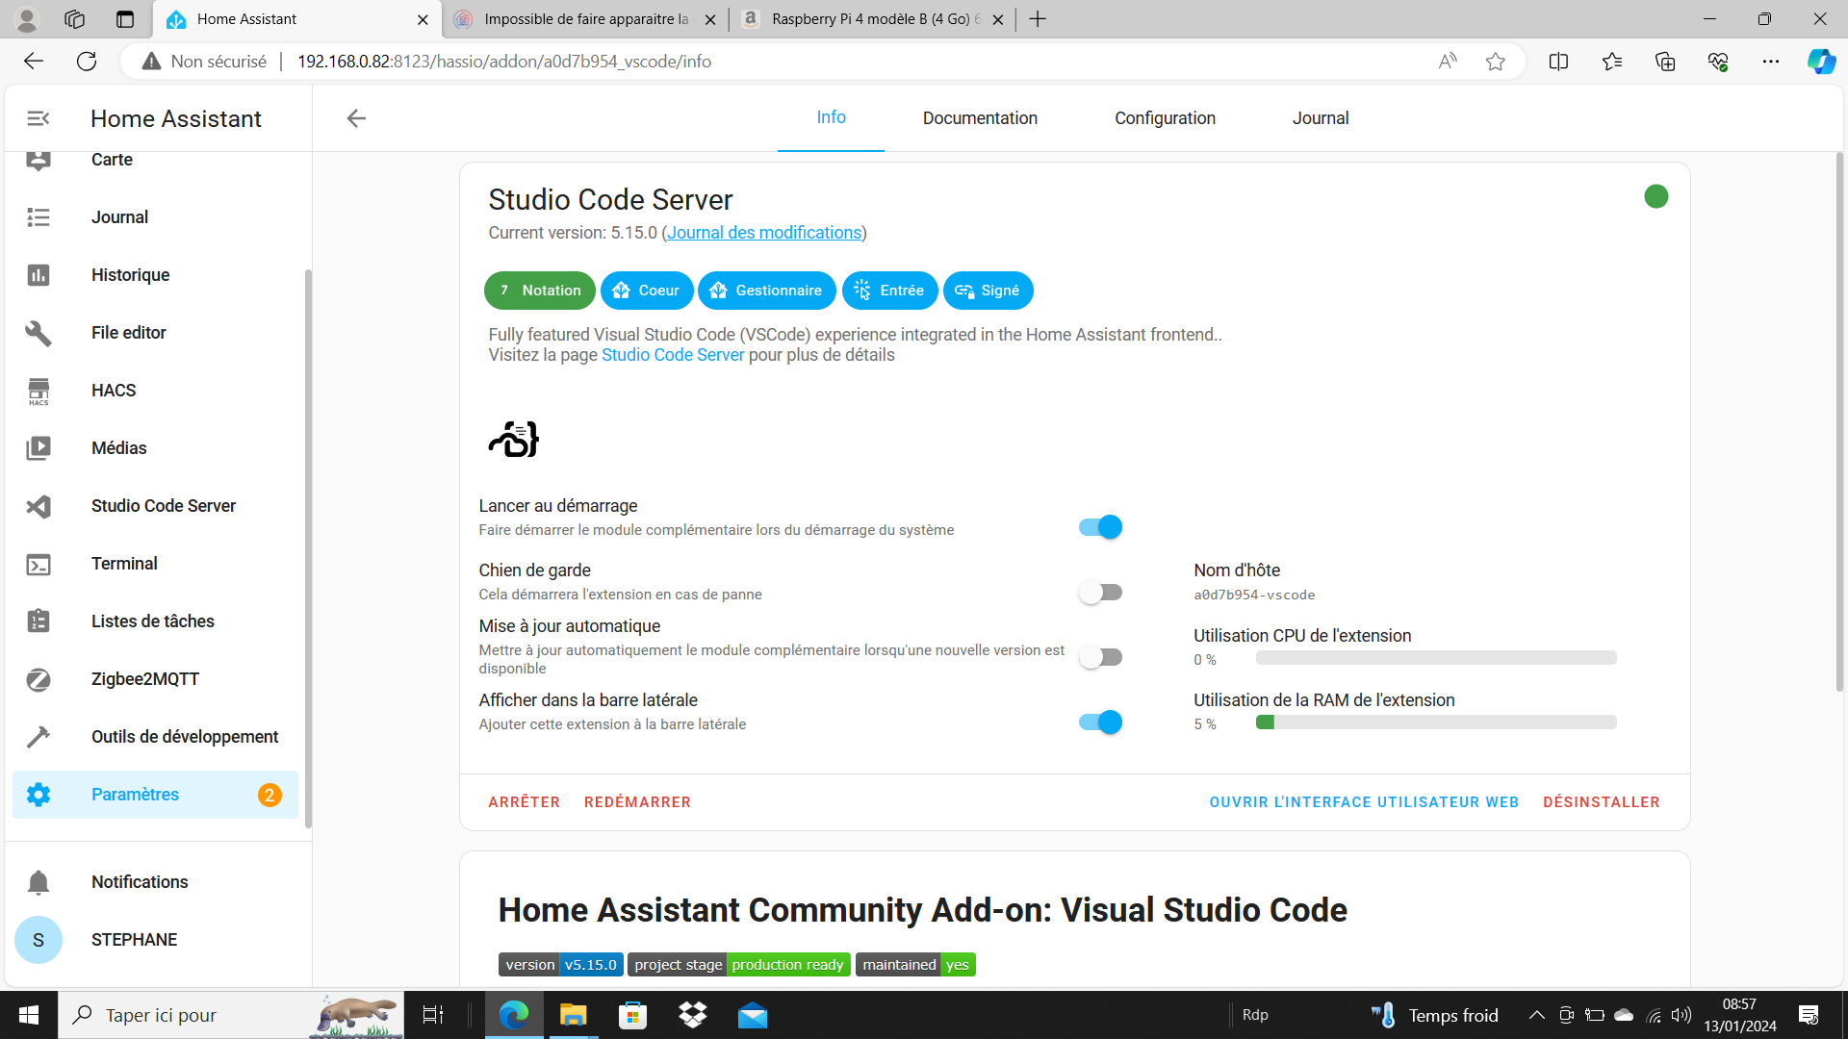1848x1039 pixels.
Task: Open the browser split screen icon
Action: click(x=1558, y=62)
